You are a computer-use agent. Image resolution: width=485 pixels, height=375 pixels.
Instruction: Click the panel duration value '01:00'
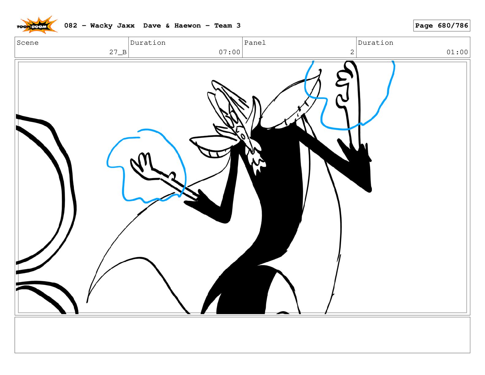tap(457, 52)
